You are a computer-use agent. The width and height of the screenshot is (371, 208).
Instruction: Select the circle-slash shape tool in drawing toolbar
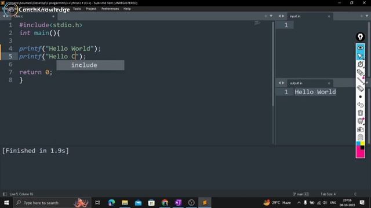point(360,64)
